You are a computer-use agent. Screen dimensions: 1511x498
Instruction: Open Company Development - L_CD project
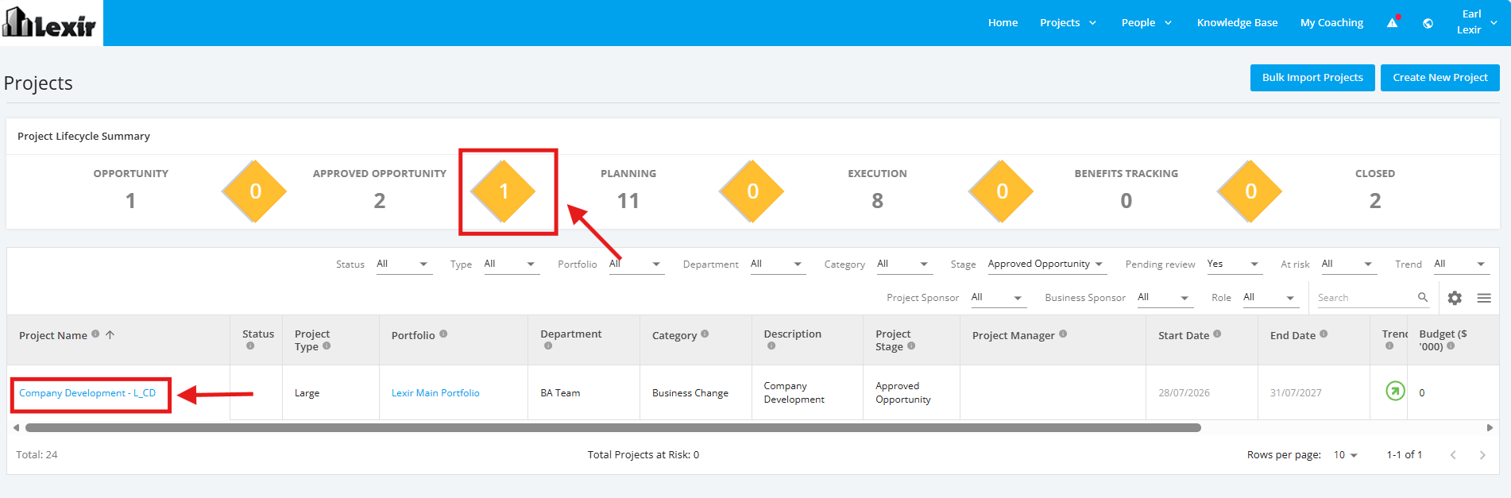(x=87, y=393)
